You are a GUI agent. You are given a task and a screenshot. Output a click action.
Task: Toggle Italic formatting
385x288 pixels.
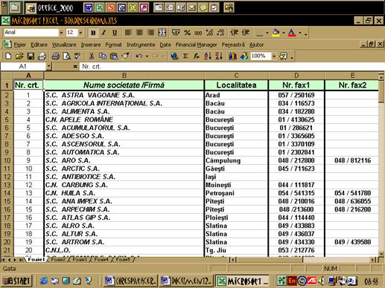pos(104,33)
